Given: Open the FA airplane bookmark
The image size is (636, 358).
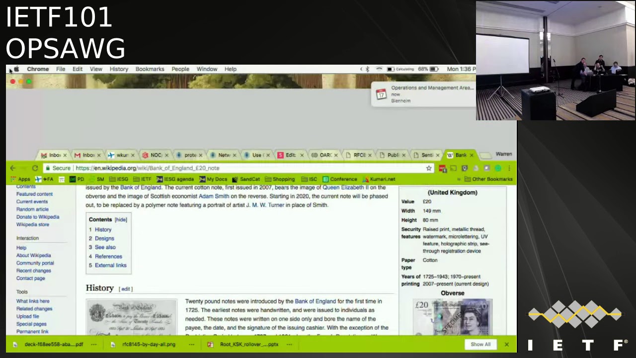Looking at the screenshot, I should point(44,179).
